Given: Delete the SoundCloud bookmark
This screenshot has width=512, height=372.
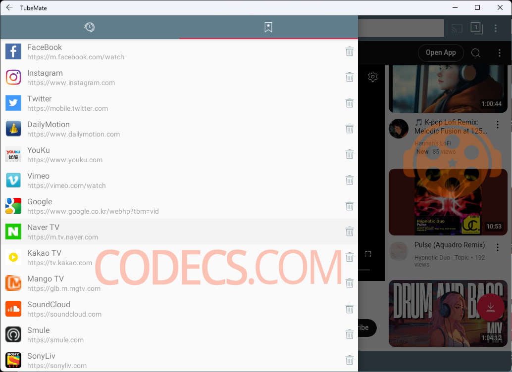Looking at the screenshot, I should point(350,309).
